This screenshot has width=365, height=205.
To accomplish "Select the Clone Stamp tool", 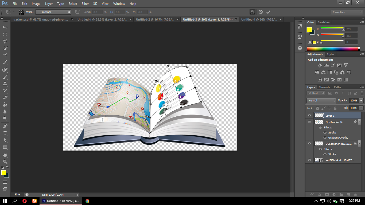I will [5, 84].
